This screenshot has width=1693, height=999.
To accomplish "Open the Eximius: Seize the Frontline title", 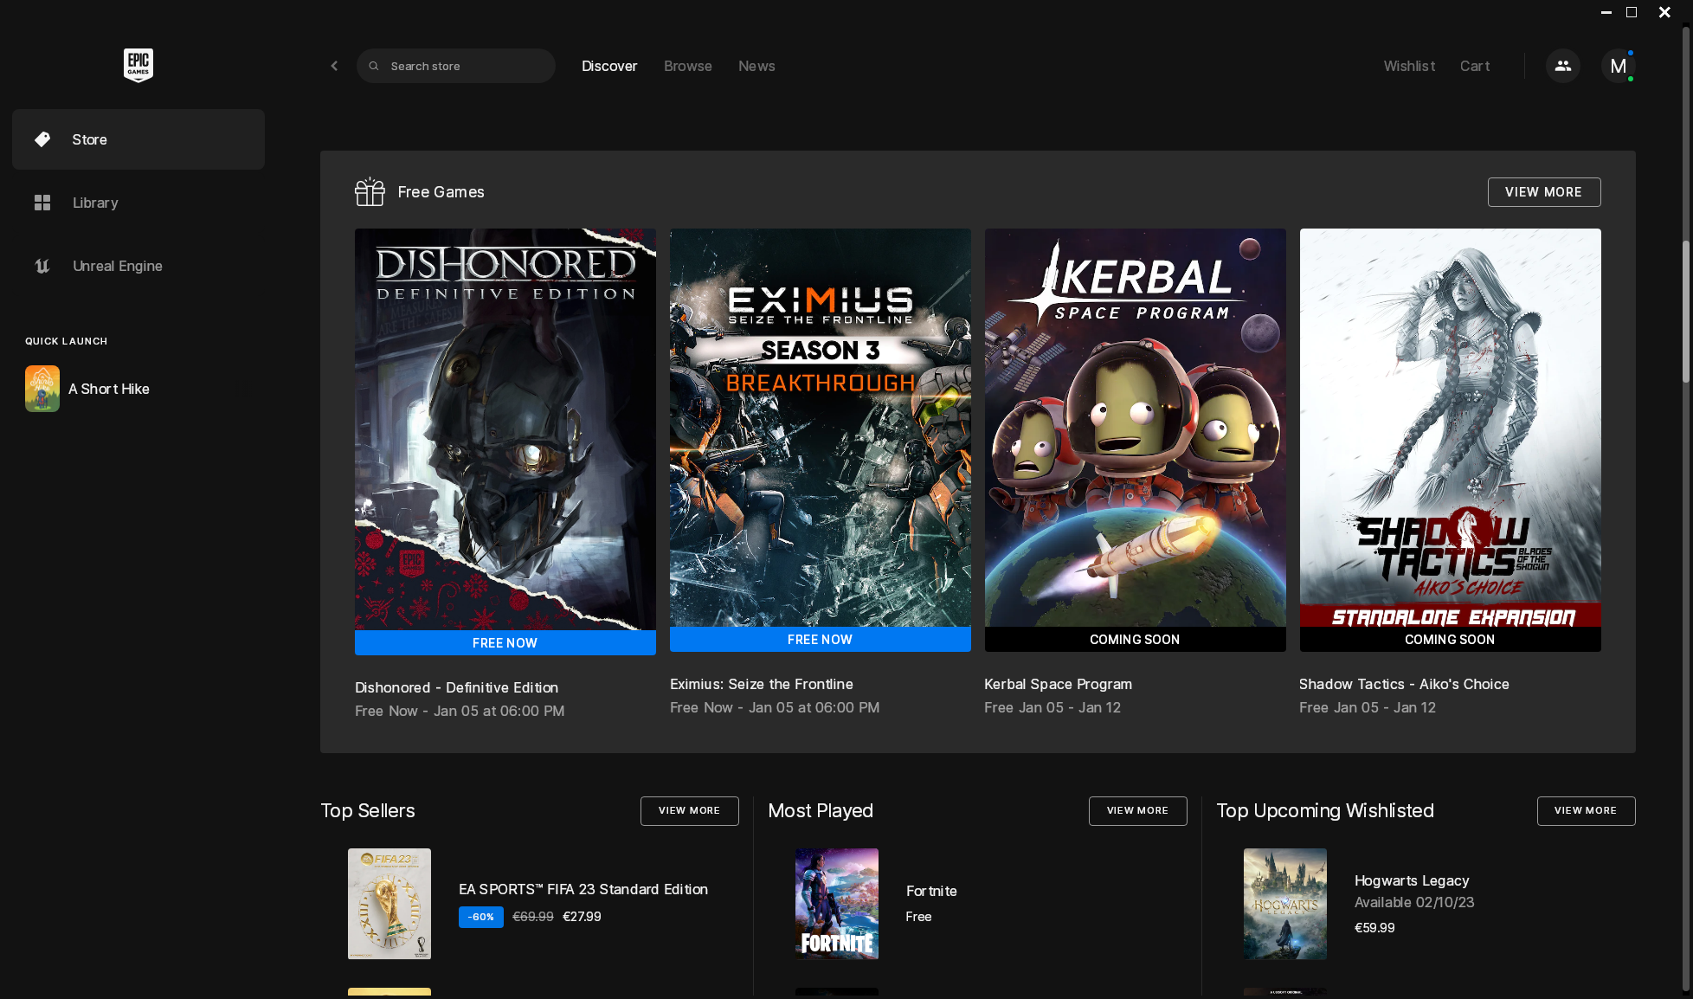I will click(x=762, y=684).
